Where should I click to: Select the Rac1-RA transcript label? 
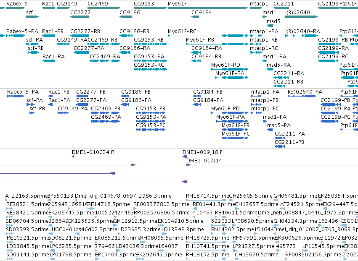[x=53, y=57]
